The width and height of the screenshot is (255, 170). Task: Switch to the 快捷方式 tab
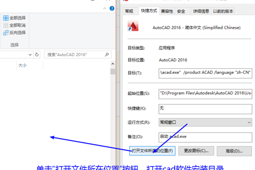pos(149,11)
